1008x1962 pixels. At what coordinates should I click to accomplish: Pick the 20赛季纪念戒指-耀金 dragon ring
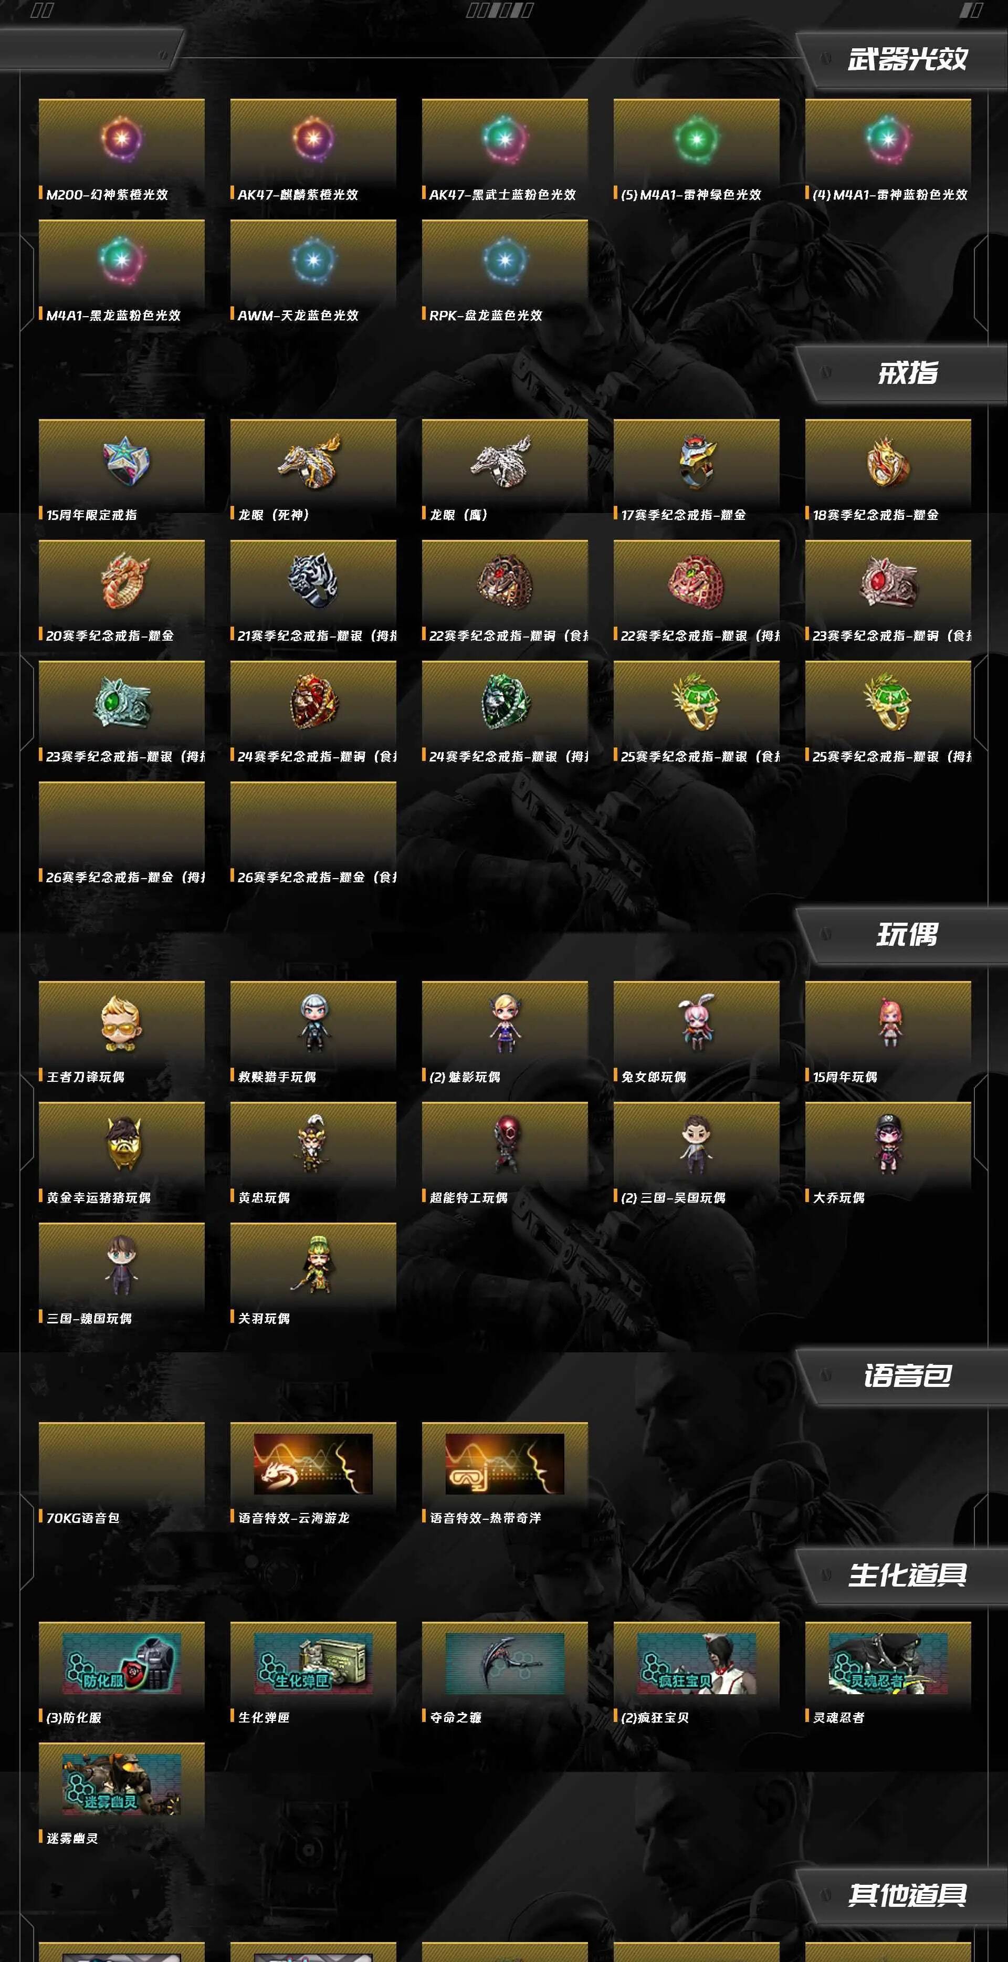tap(125, 581)
